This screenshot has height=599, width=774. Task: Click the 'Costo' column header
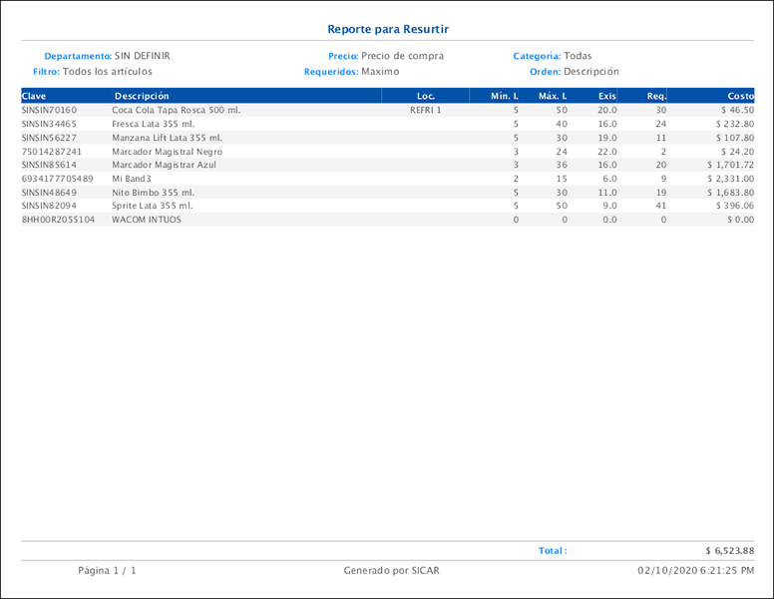tap(740, 96)
